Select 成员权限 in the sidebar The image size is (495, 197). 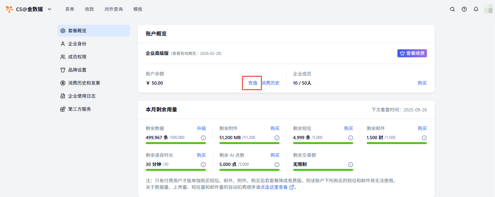[x=77, y=57]
